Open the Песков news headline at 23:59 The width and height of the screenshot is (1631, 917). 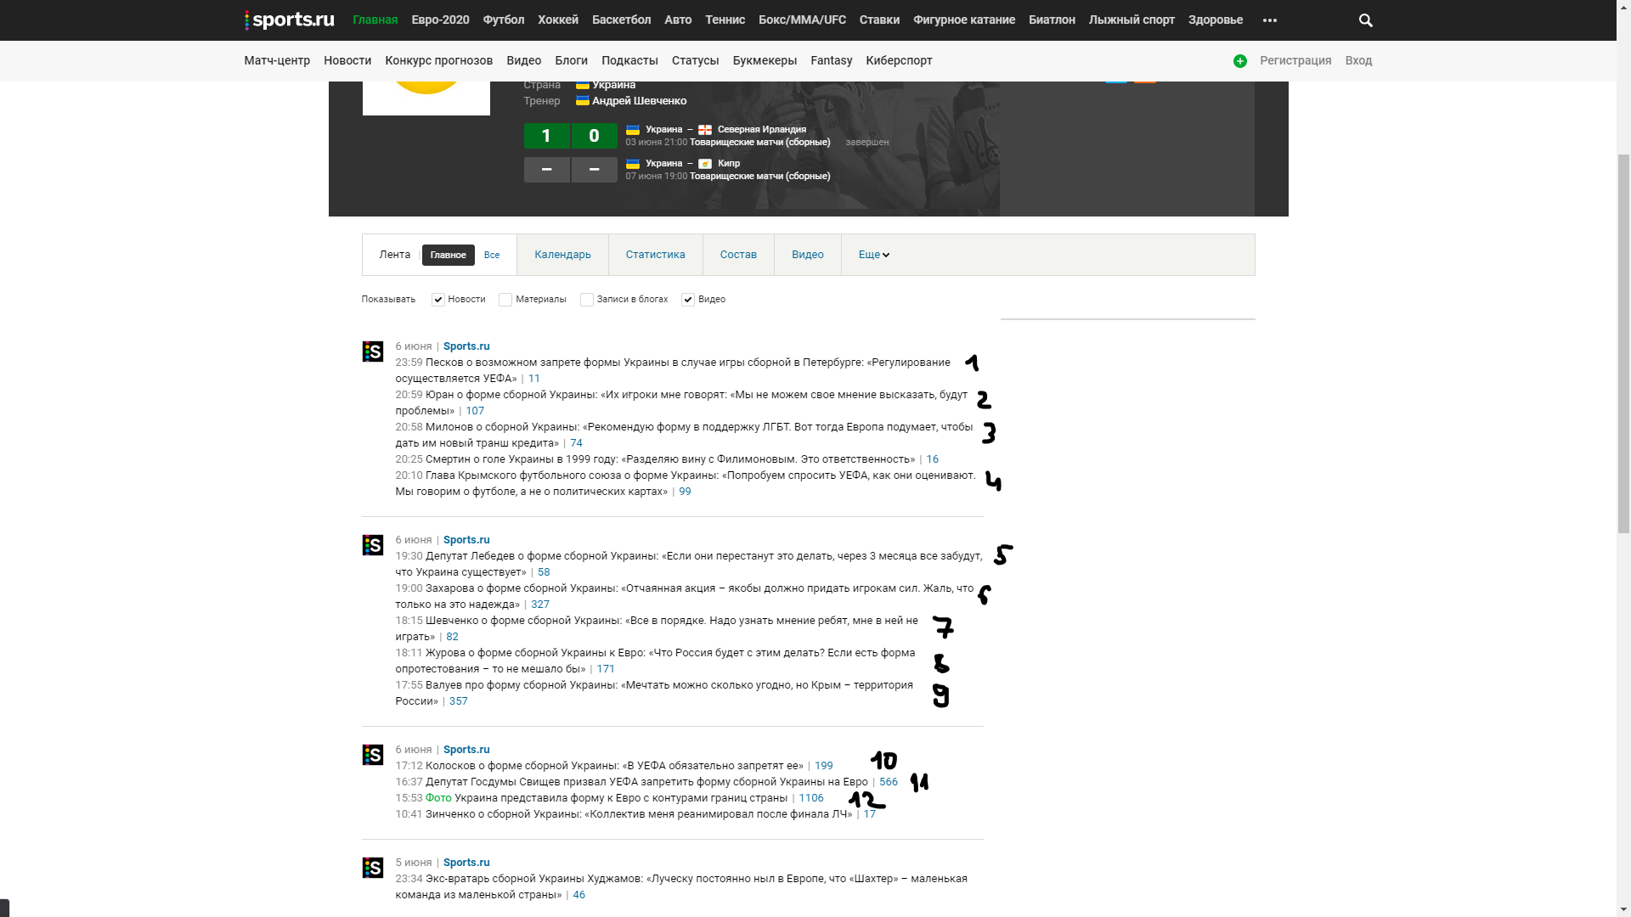point(673,370)
